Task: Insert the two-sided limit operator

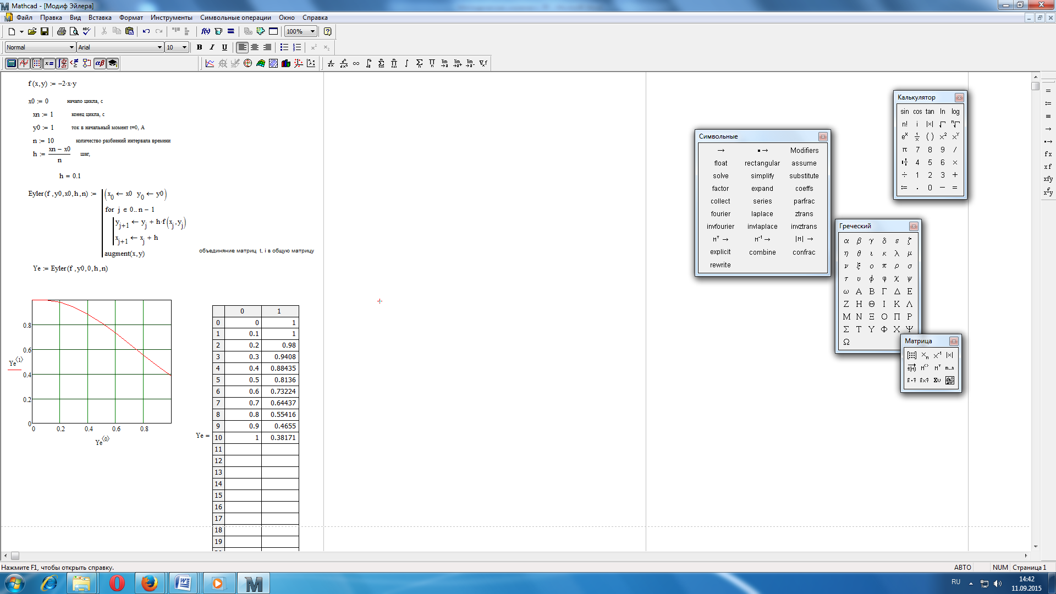Action: coord(445,63)
